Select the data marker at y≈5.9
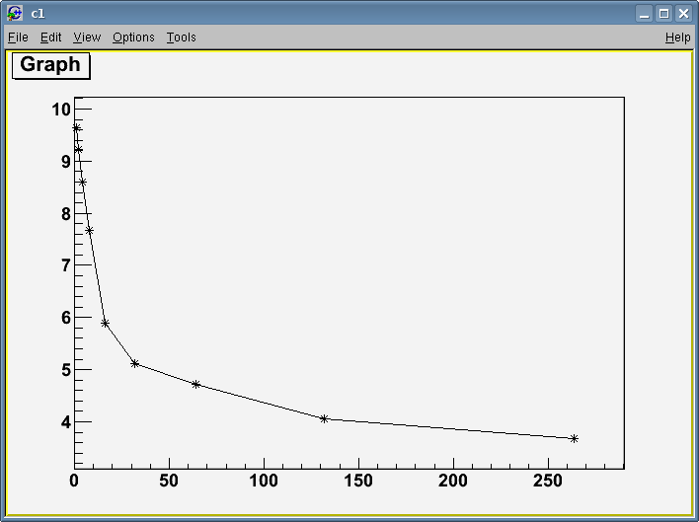 [x=105, y=323]
